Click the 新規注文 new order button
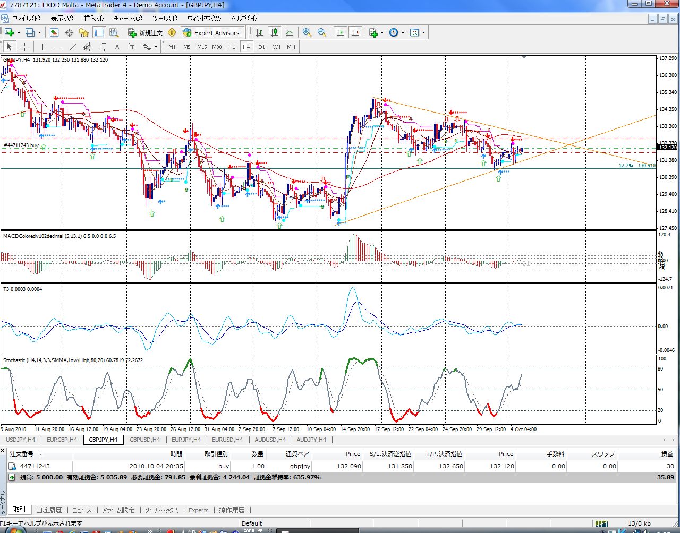This screenshot has height=533, width=680. click(x=145, y=32)
